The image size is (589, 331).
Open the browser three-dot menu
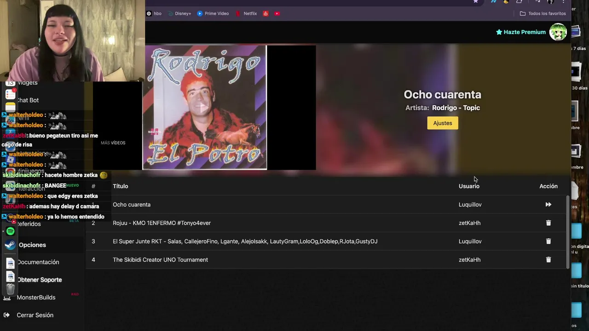[563, 1]
